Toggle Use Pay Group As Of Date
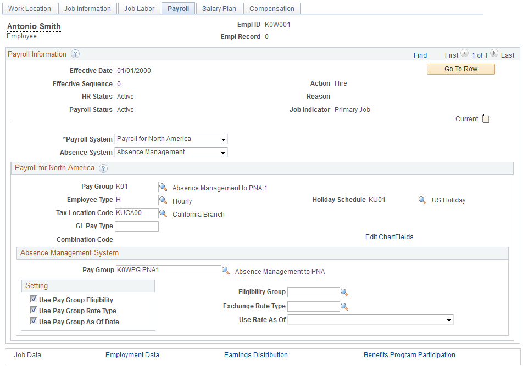 pyautogui.click(x=34, y=322)
